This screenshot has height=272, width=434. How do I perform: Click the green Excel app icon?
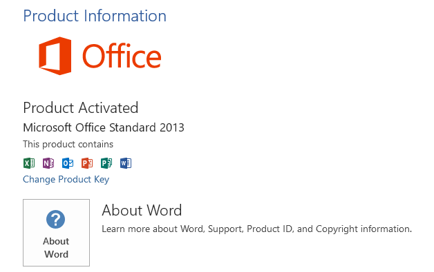pyautogui.click(x=29, y=163)
